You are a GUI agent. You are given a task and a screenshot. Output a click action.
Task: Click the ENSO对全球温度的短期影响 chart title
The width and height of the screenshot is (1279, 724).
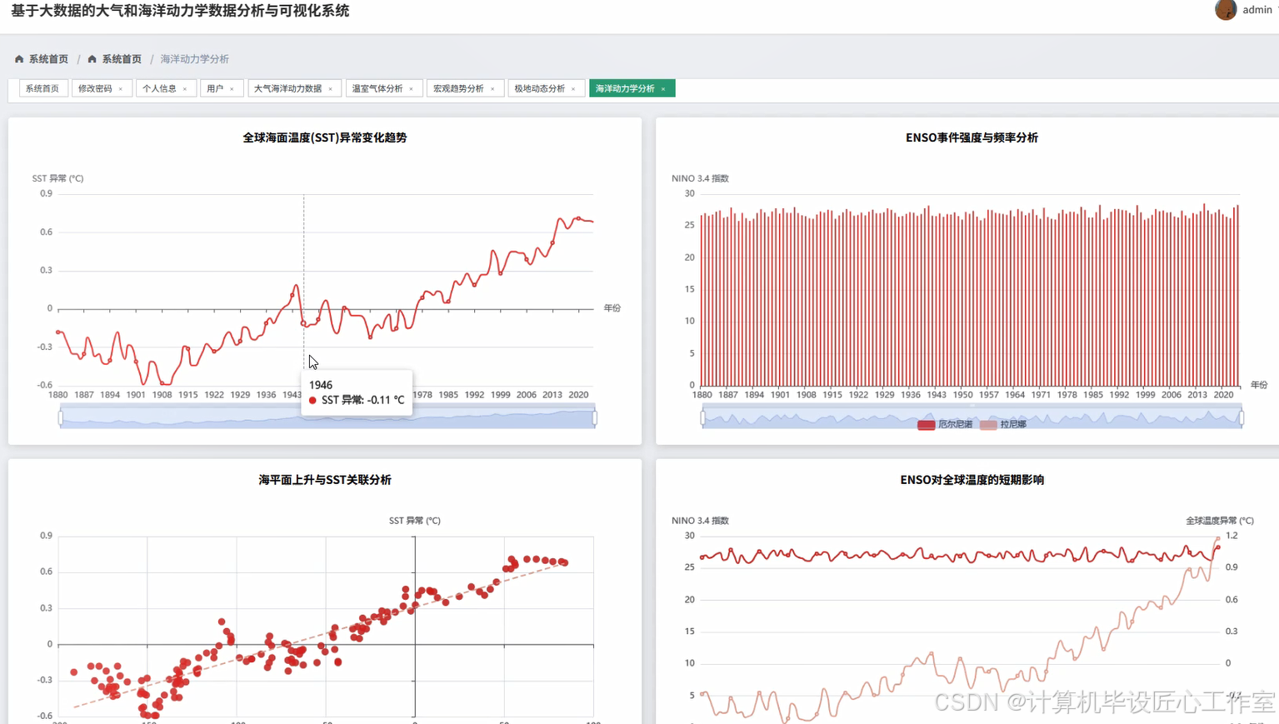[x=972, y=480]
